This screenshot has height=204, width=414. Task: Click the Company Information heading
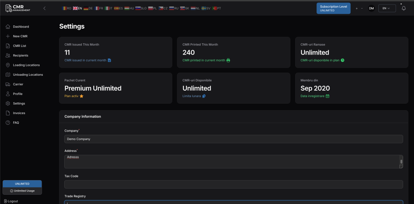[82, 117]
